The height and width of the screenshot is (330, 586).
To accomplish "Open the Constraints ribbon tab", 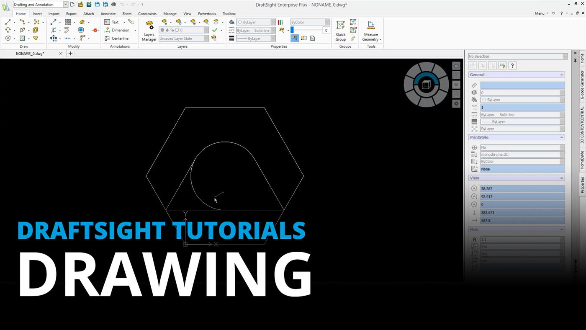I will pyautogui.click(x=147, y=13).
